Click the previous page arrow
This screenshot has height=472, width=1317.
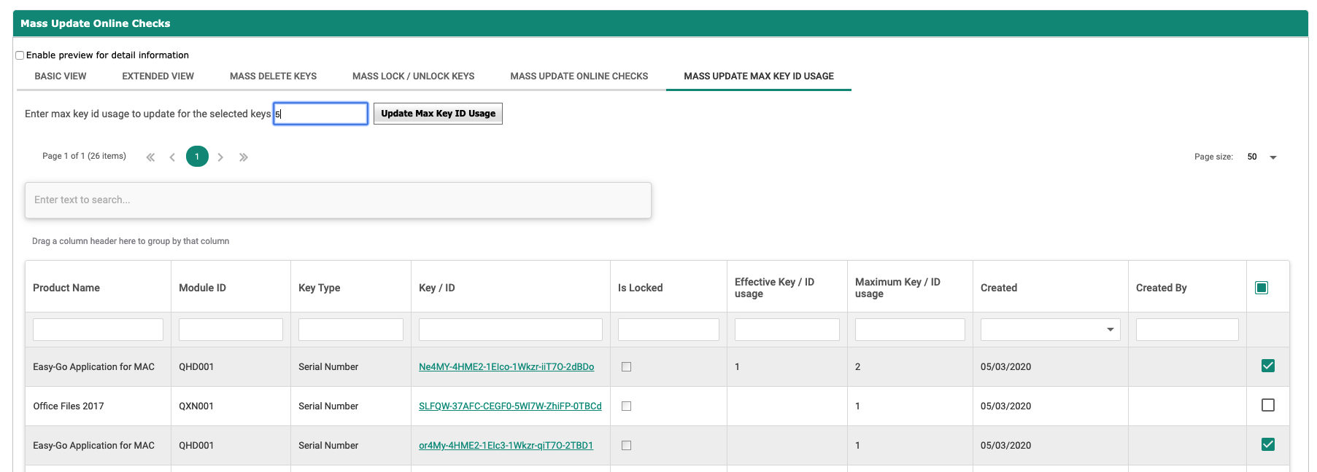[172, 157]
